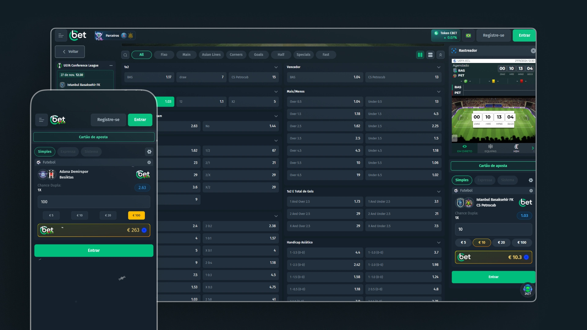This screenshot has height=330, width=587.
Task: Click the Voltar back button
Action: pos(70,52)
